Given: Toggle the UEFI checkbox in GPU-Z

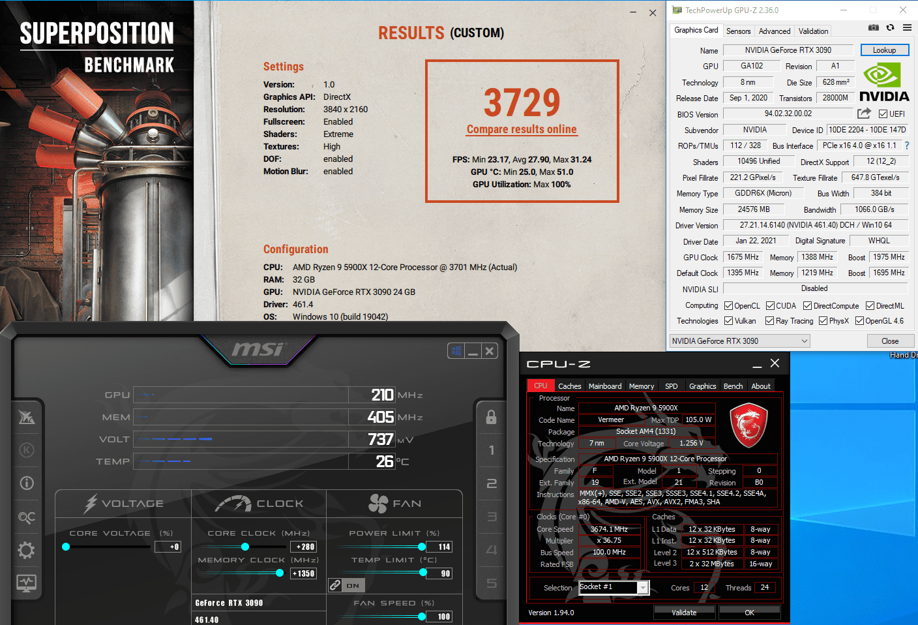Looking at the screenshot, I should click(x=883, y=114).
